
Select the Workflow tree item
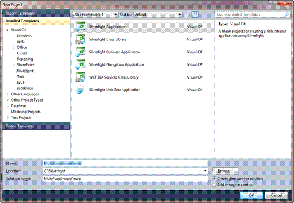point(25,88)
